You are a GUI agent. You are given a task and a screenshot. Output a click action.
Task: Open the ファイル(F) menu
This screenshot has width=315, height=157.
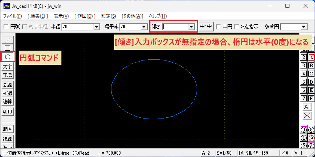coord(13,16)
